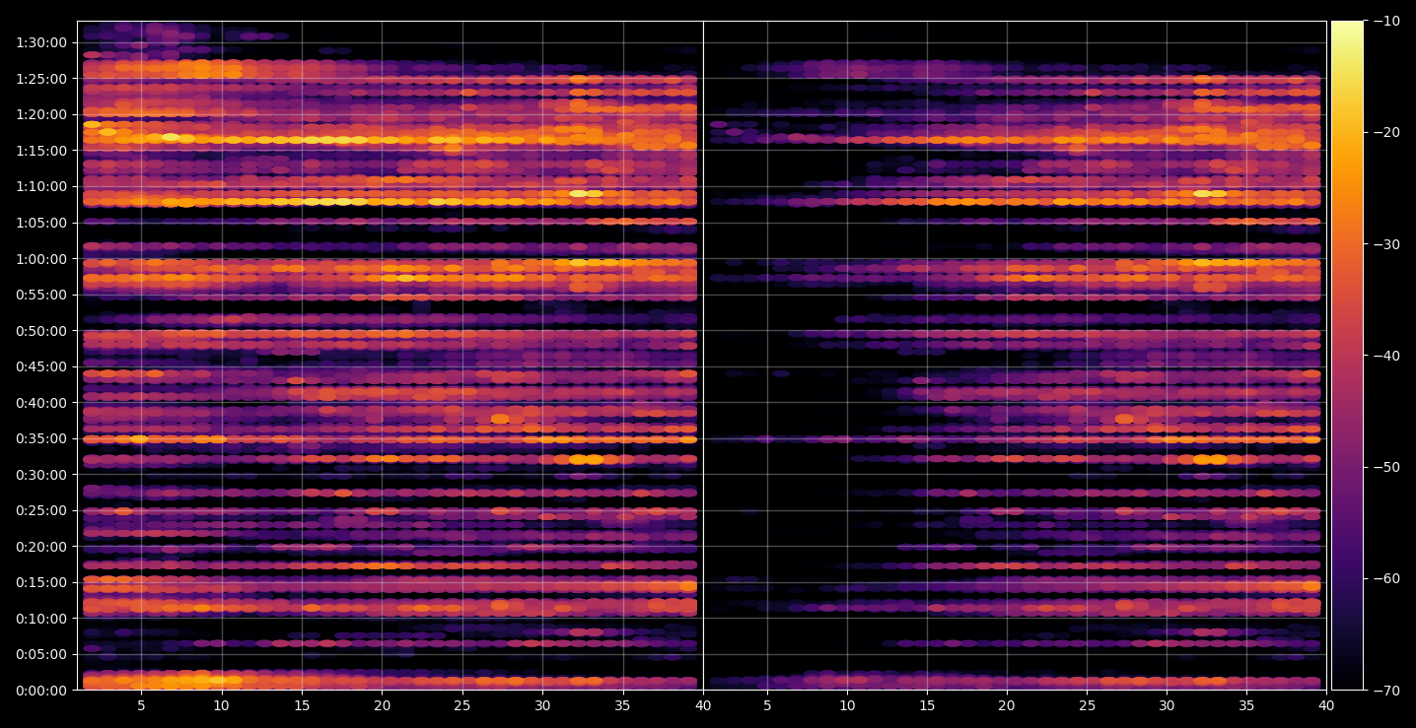Pick the 0:20:00 time tick label

[42, 547]
